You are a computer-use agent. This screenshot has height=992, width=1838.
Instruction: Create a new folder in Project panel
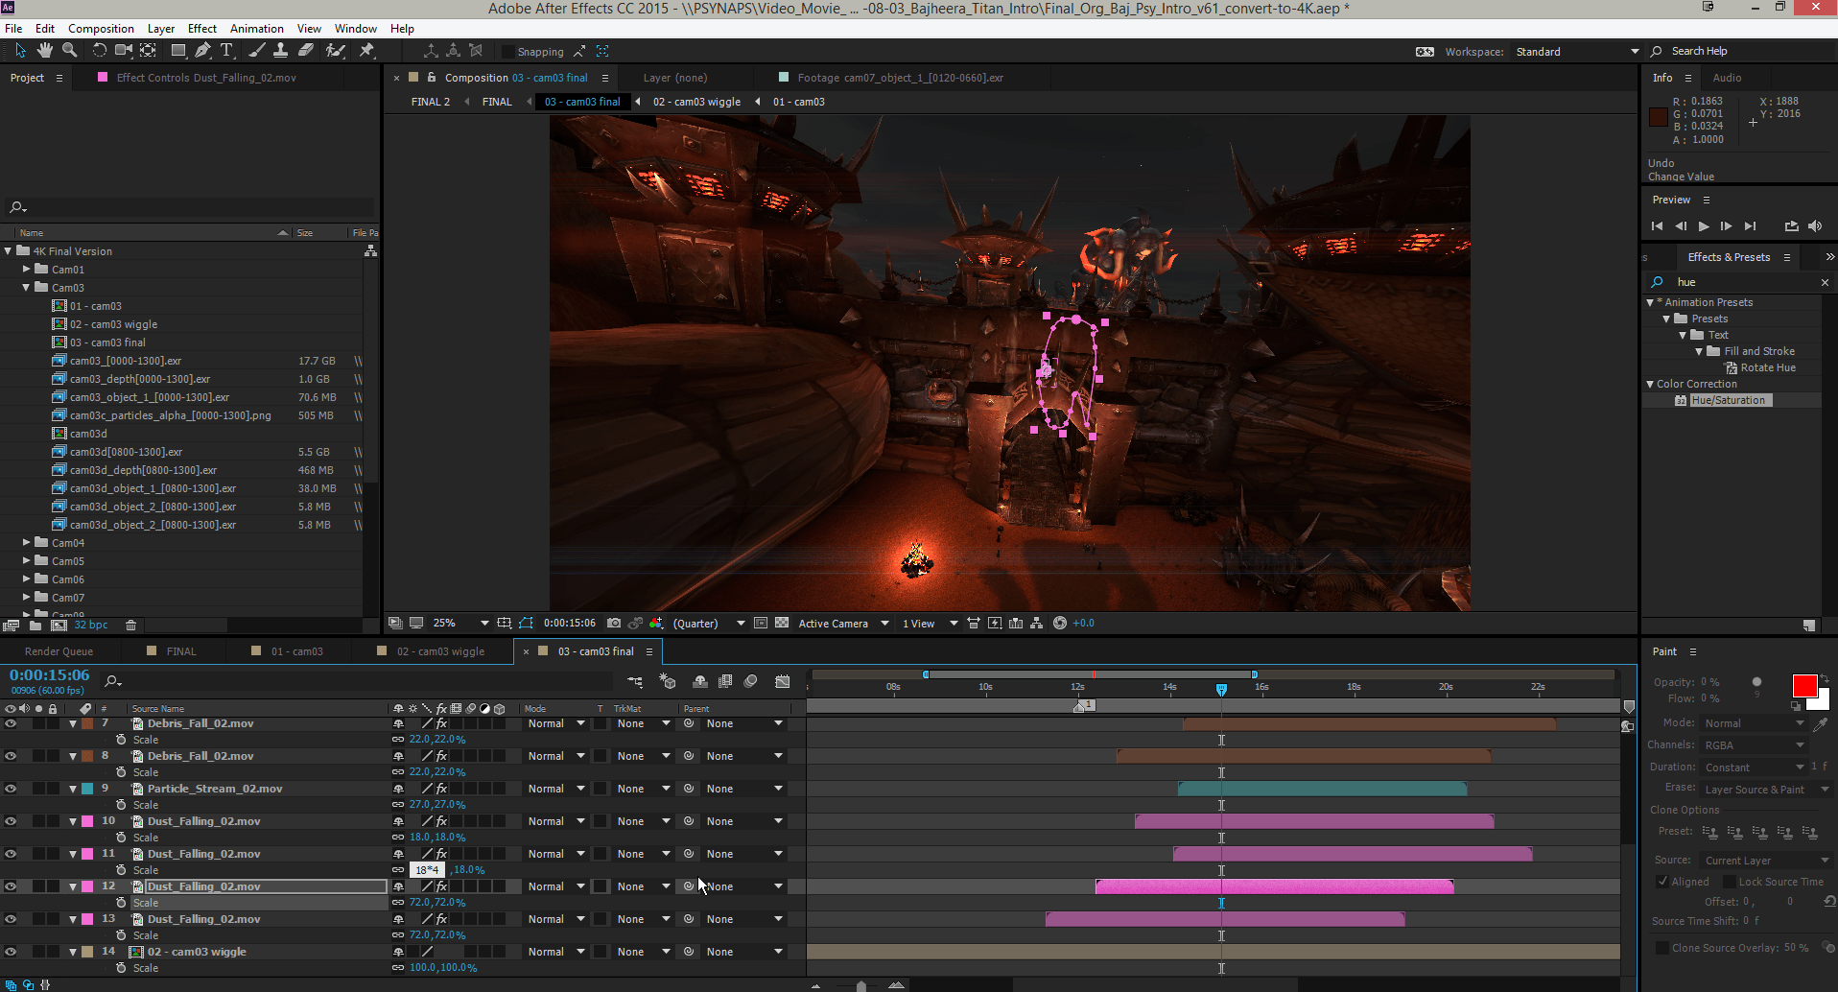[x=35, y=625]
